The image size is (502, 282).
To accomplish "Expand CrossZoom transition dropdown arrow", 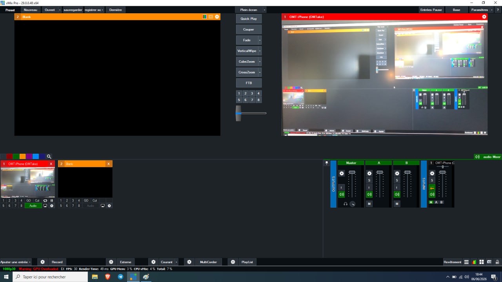I will coord(260,72).
